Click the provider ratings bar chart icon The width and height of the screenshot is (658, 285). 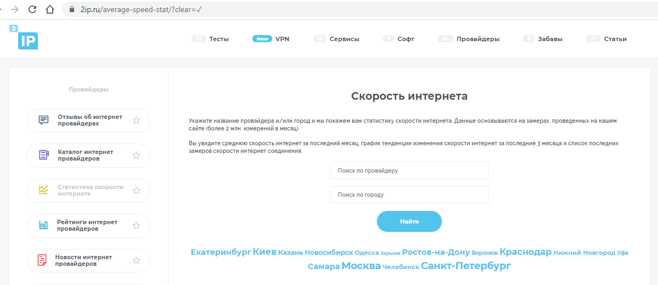point(43,225)
